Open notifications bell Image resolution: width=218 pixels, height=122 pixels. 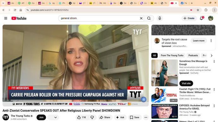click(x=202, y=18)
